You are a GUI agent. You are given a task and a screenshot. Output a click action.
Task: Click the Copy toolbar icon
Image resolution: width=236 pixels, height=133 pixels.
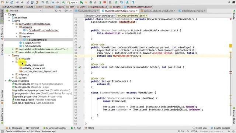32,2
